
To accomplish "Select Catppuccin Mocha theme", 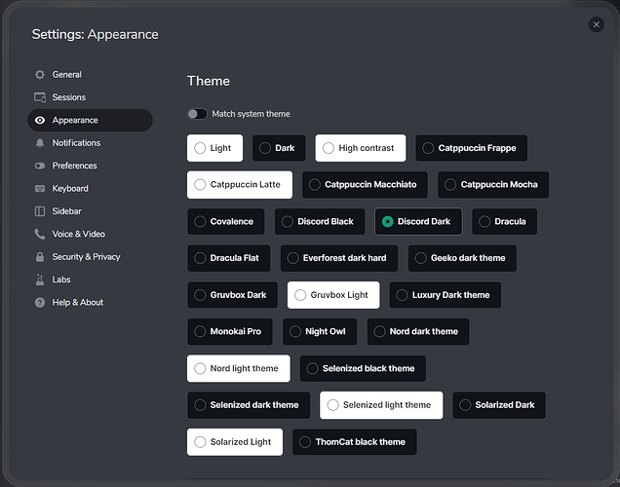I will tap(493, 184).
